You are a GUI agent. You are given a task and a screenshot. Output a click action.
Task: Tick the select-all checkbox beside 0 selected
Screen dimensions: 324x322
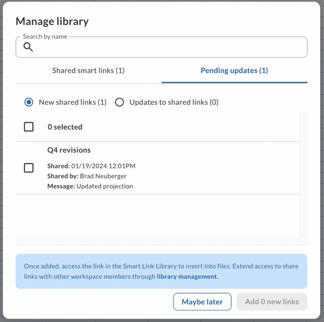[x=29, y=127]
